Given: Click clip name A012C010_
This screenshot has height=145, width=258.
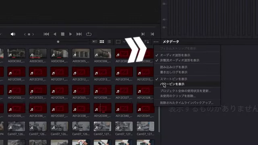Looking at the screenshot, I should [38, 79].
